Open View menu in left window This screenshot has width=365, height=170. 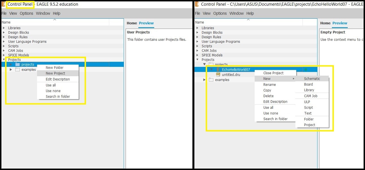coord(13,13)
